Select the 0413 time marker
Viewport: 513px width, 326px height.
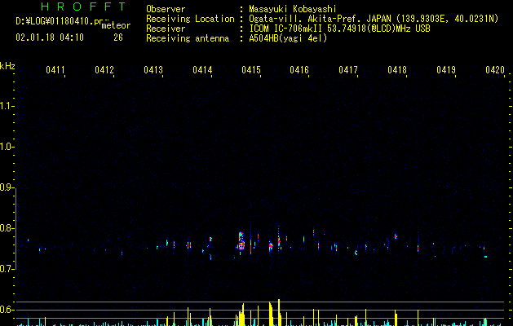[x=153, y=69]
